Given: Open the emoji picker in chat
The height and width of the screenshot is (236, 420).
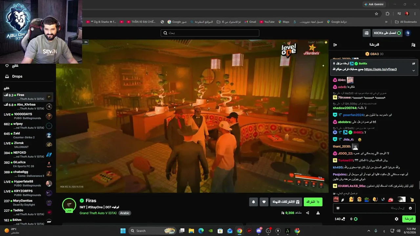Looking at the screenshot, I should tap(410, 208).
